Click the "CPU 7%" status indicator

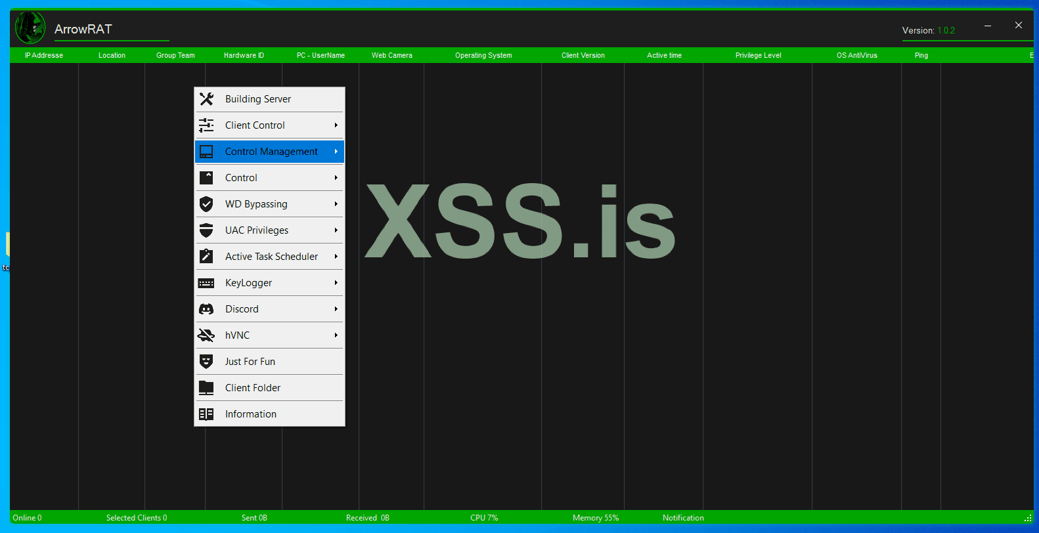click(484, 518)
